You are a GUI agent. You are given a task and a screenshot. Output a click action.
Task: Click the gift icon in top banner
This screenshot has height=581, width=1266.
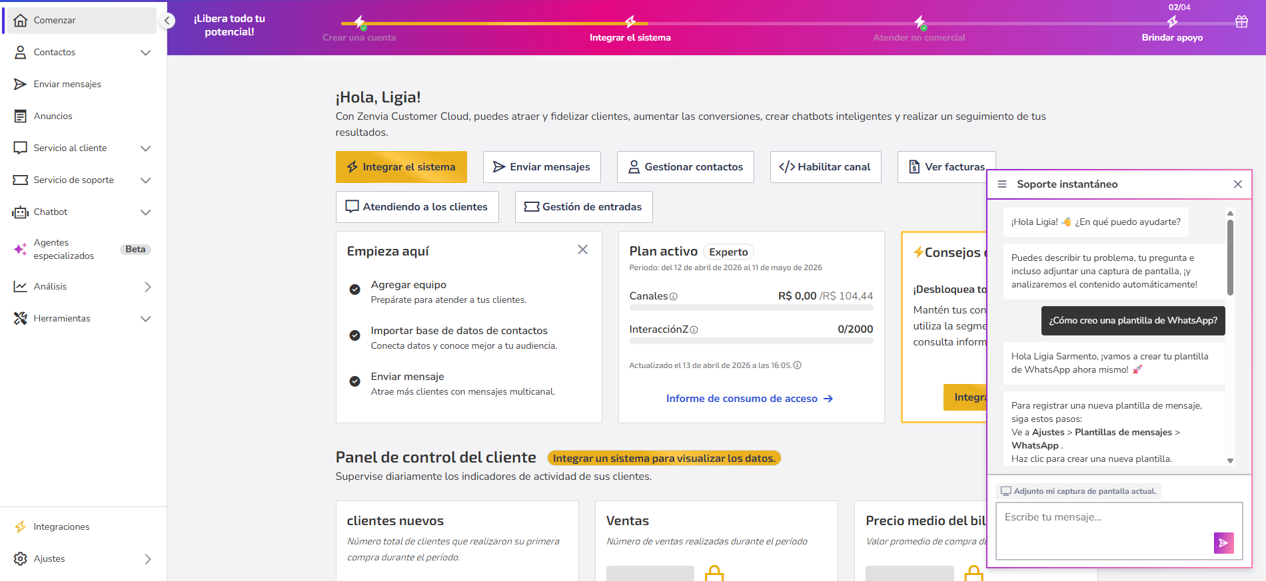click(1241, 21)
